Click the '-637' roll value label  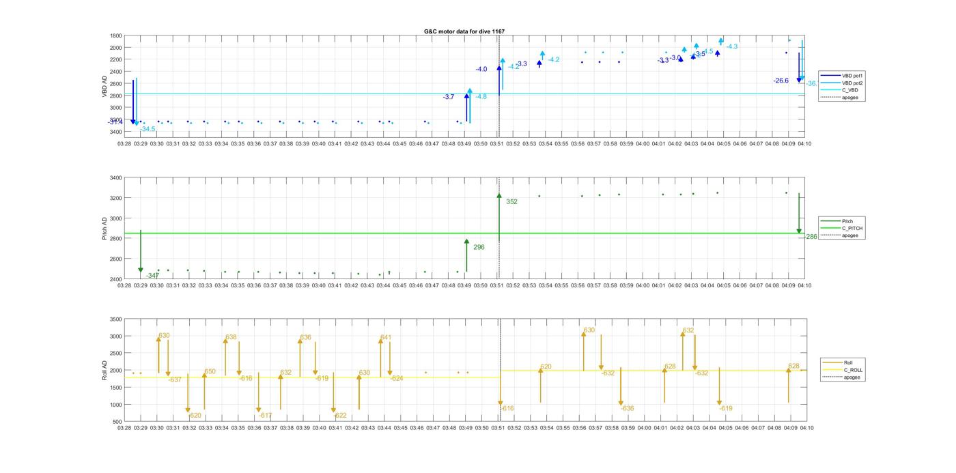(x=175, y=379)
